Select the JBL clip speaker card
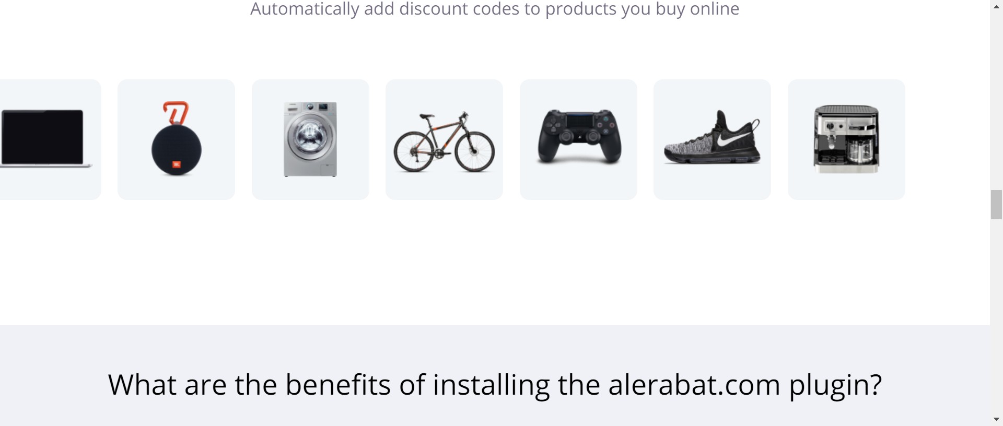This screenshot has width=1003, height=426. 176,139
